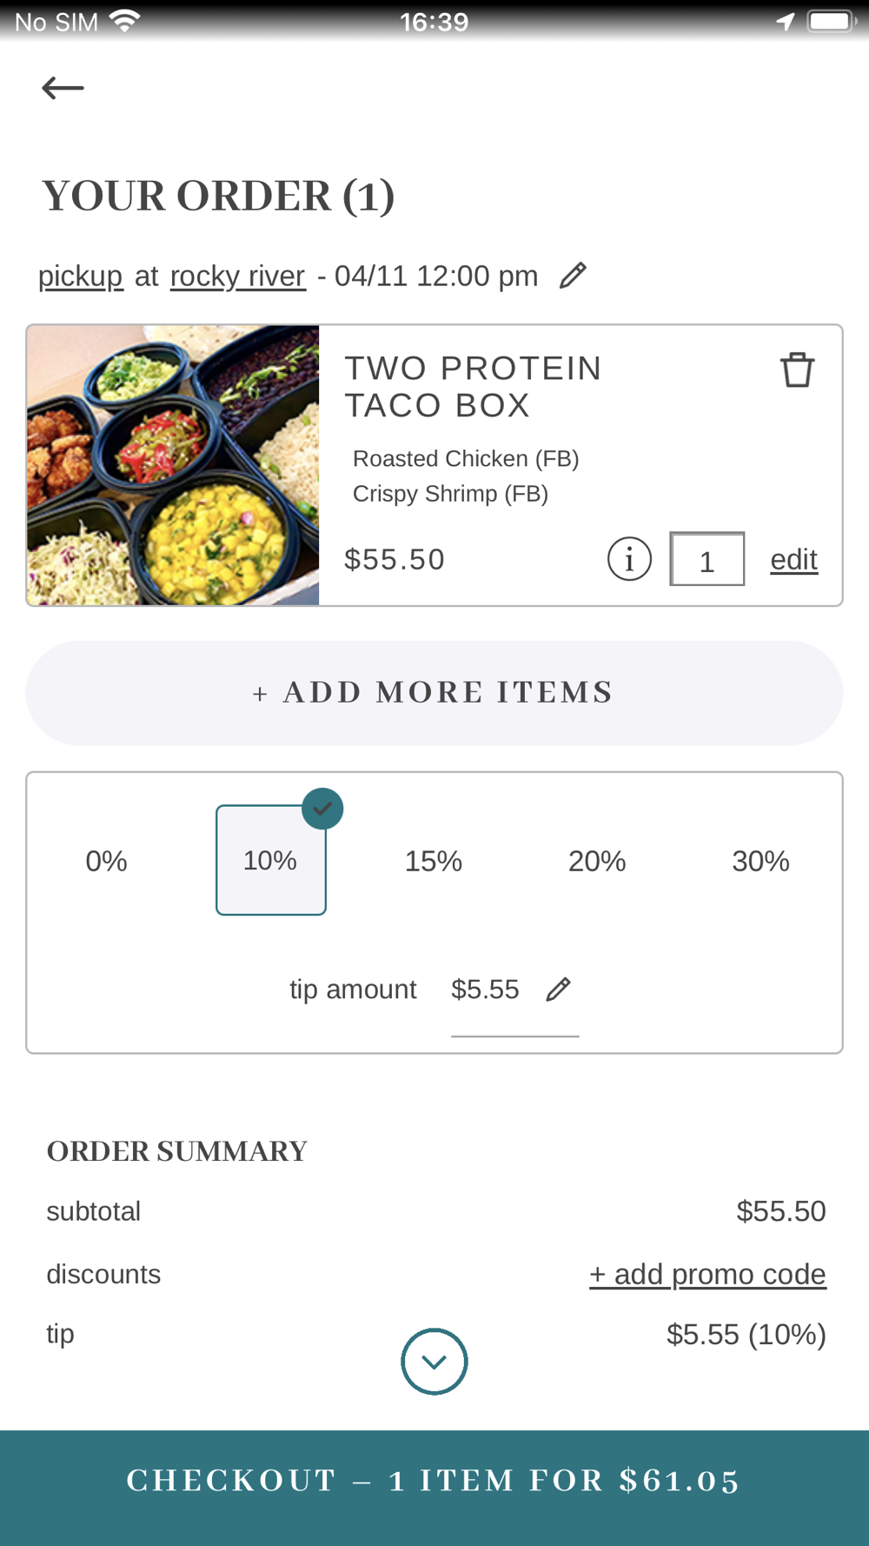Edit custom tip amount pencil icon

point(558,990)
